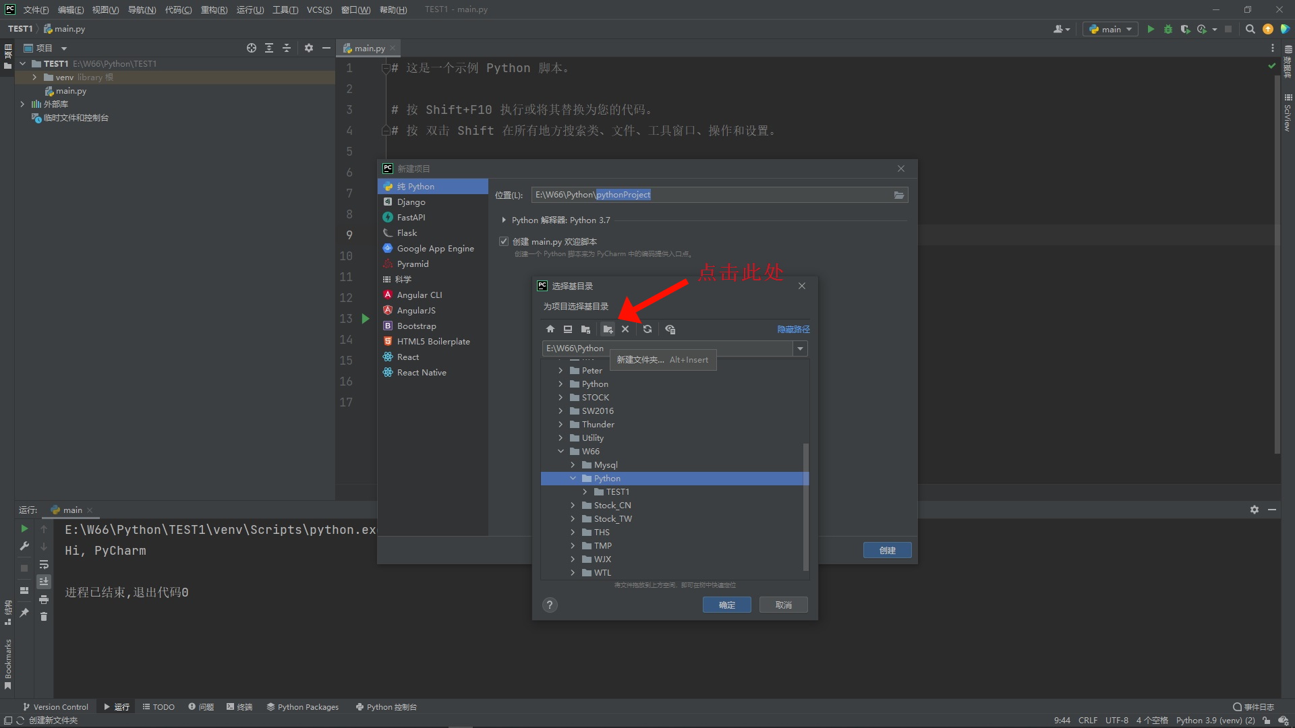Image resolution: width=1295 pixels, height=728 pixels.
Task: Collapse the W66 folder in the tree
Action: [560, 451]
